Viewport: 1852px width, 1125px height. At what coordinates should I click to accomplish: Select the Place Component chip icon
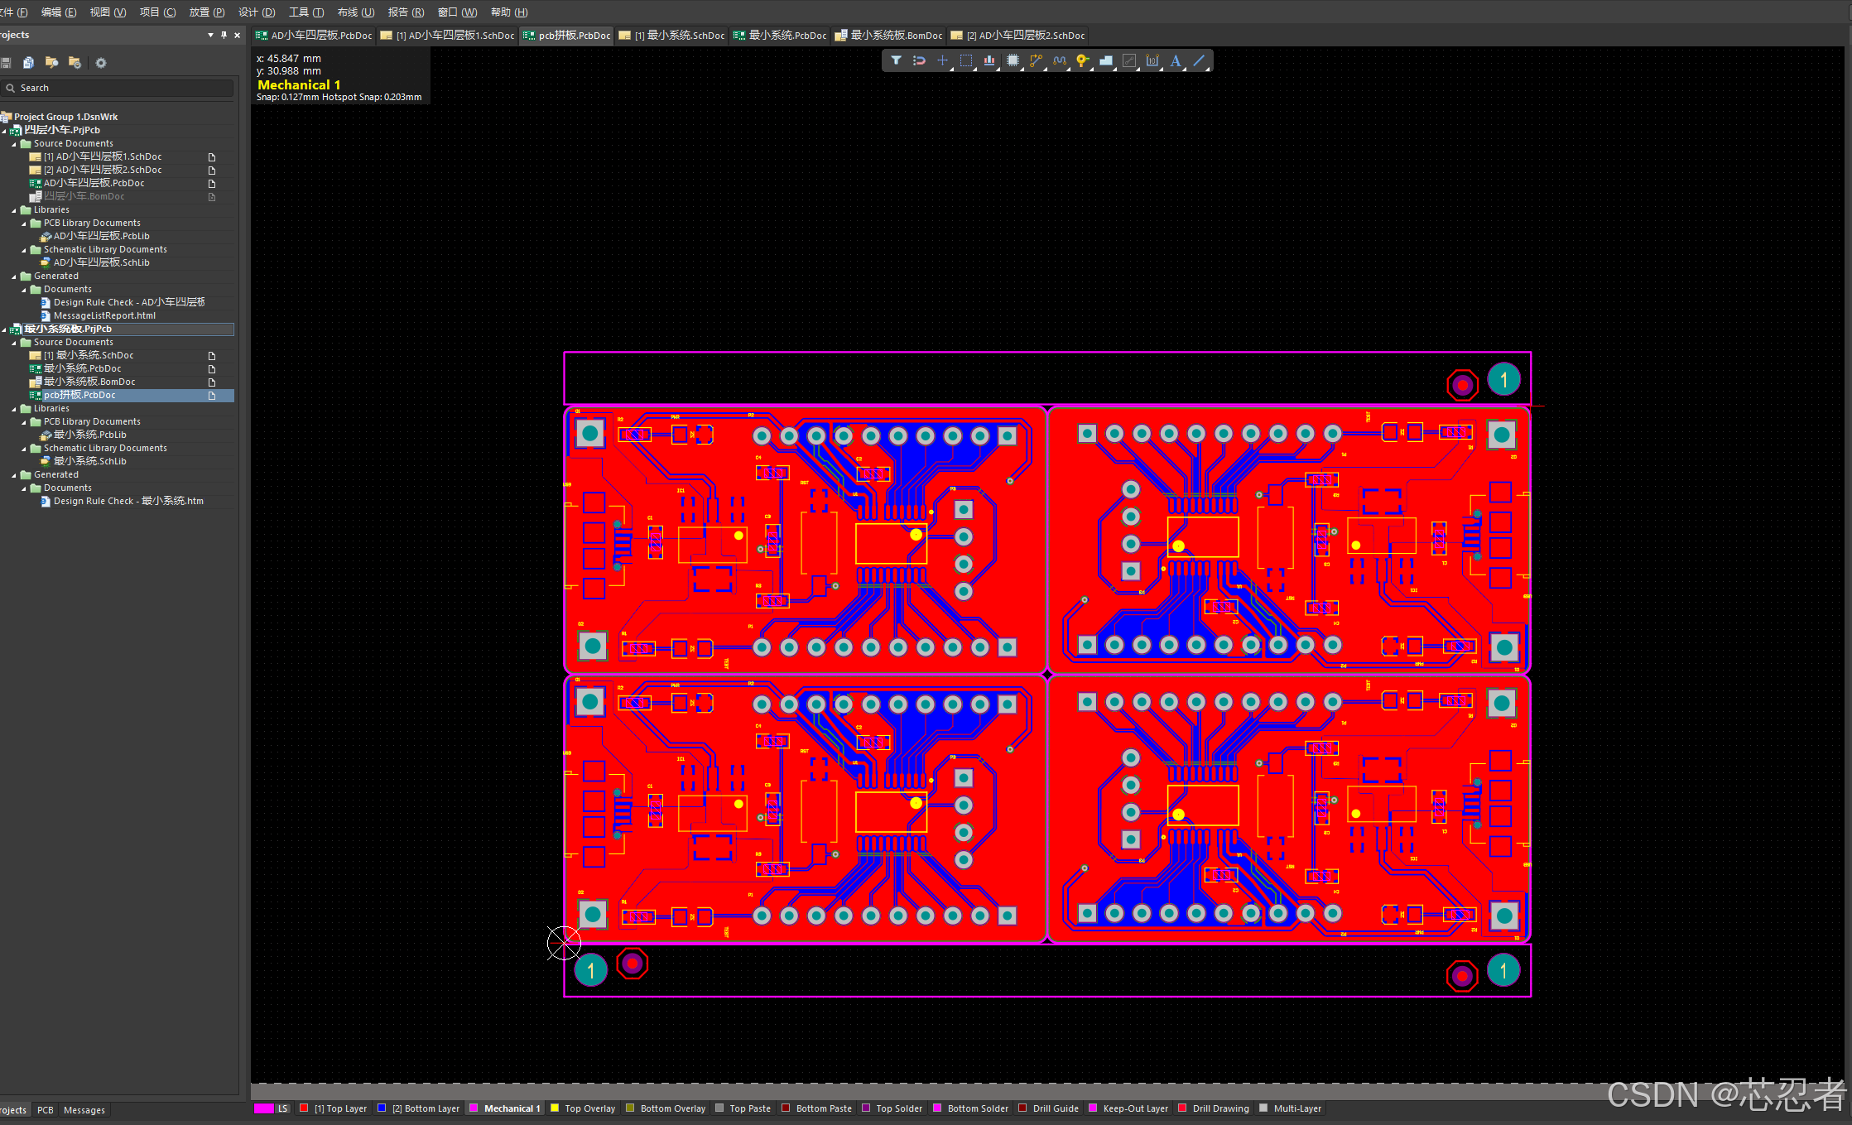click(1013, 60)
